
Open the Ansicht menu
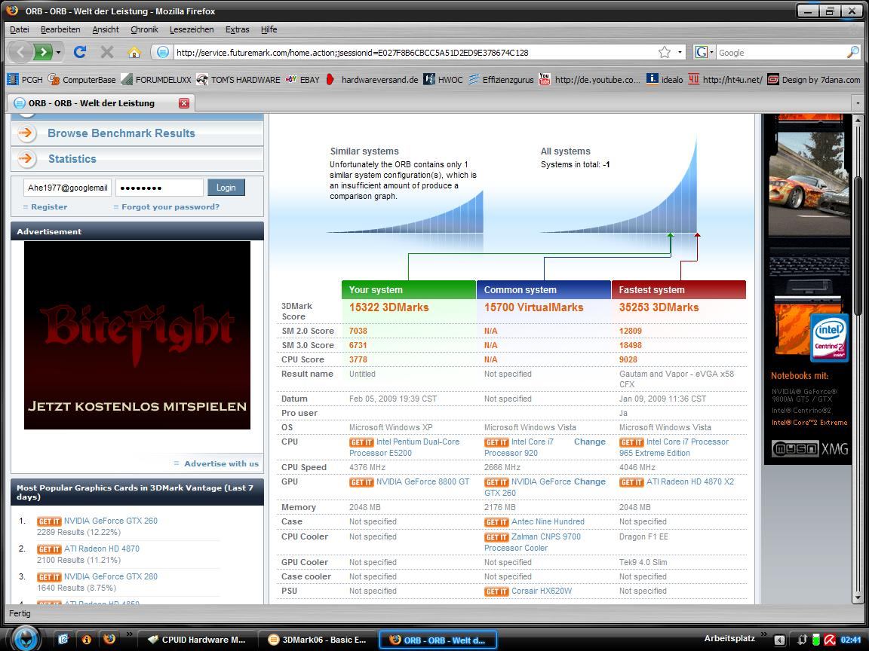tap(106, 29)
